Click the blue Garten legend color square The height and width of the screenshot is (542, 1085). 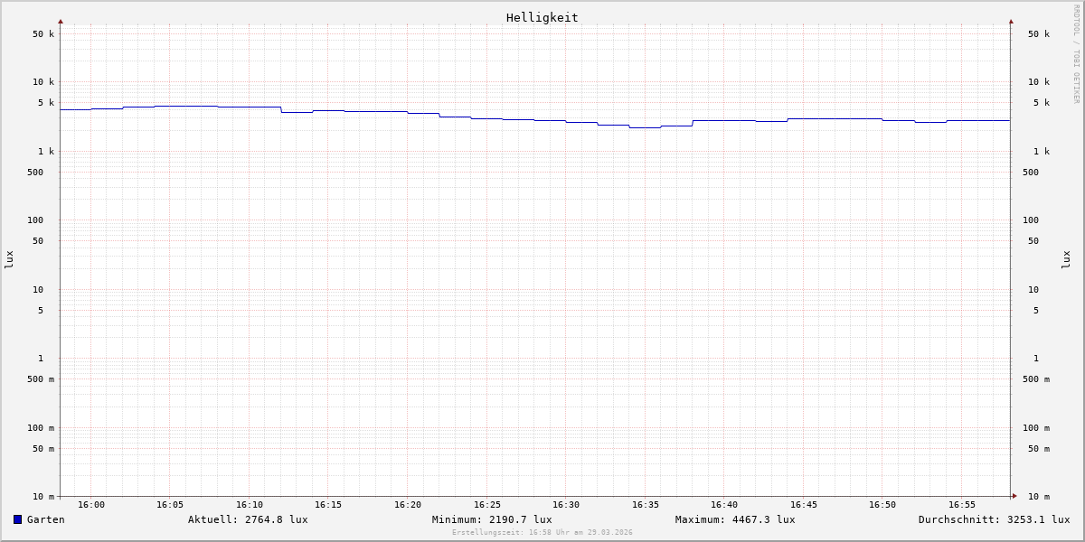coord(17,519)
